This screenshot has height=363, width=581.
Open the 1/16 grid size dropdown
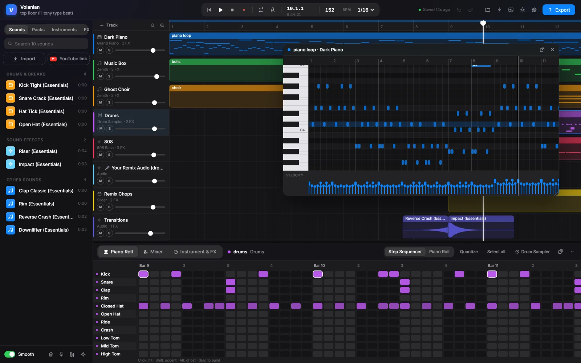coord(366,10)
